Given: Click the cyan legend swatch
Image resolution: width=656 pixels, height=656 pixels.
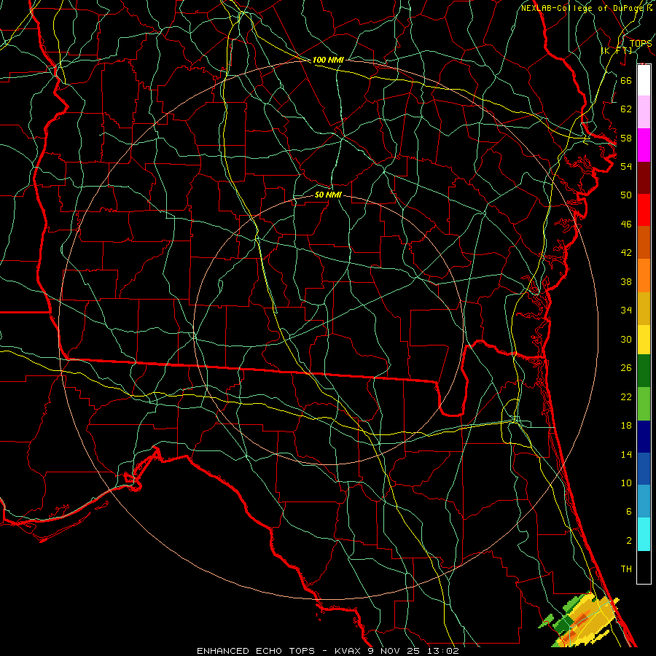Looking at the screenshot, I should pos(644,534).
